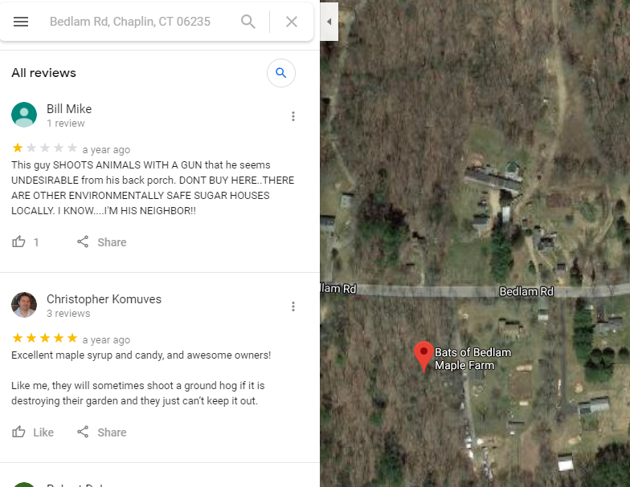Open more options for Christopher Komuves' review
The width and height of the screenshot is (630, 487).
pyautogui.click(x=293, y=306)
